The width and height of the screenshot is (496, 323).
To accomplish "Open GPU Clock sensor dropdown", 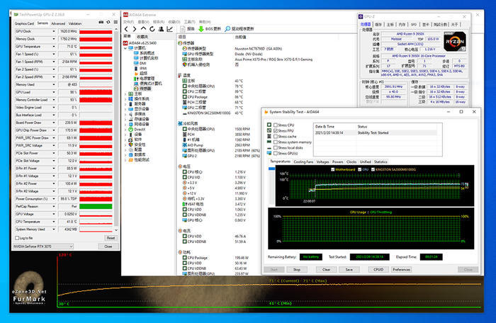I will pos(54,31).
